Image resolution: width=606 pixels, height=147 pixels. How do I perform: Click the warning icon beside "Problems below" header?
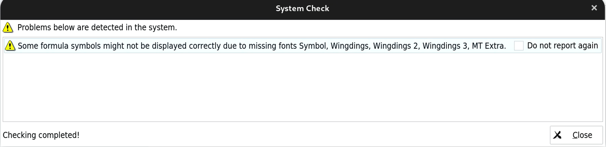tap(8, 28)
